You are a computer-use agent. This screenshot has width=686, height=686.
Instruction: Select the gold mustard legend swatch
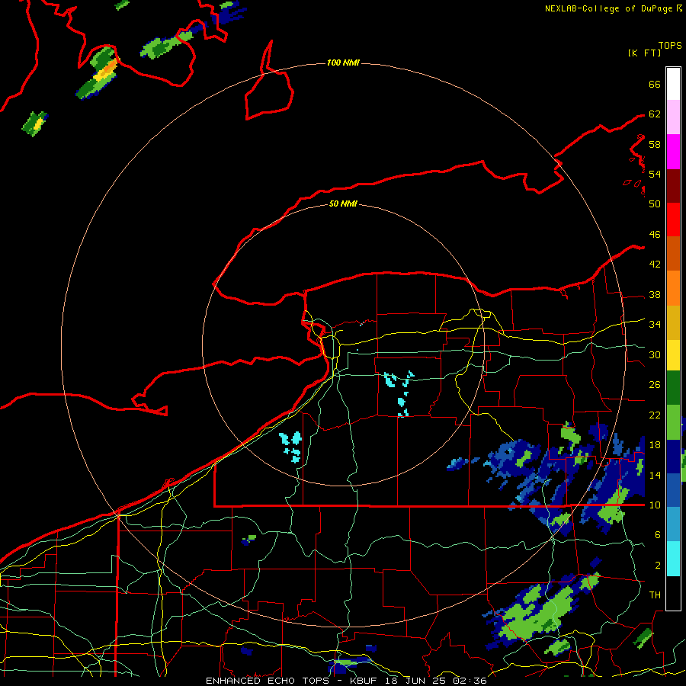pyautogui.click(x=673, y=322)
